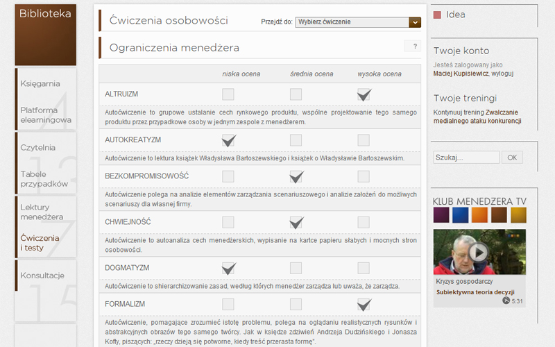555x347 pixels.
Task: Open the Wybierz ćwiczenie combo box
Action: coord(358,22)
